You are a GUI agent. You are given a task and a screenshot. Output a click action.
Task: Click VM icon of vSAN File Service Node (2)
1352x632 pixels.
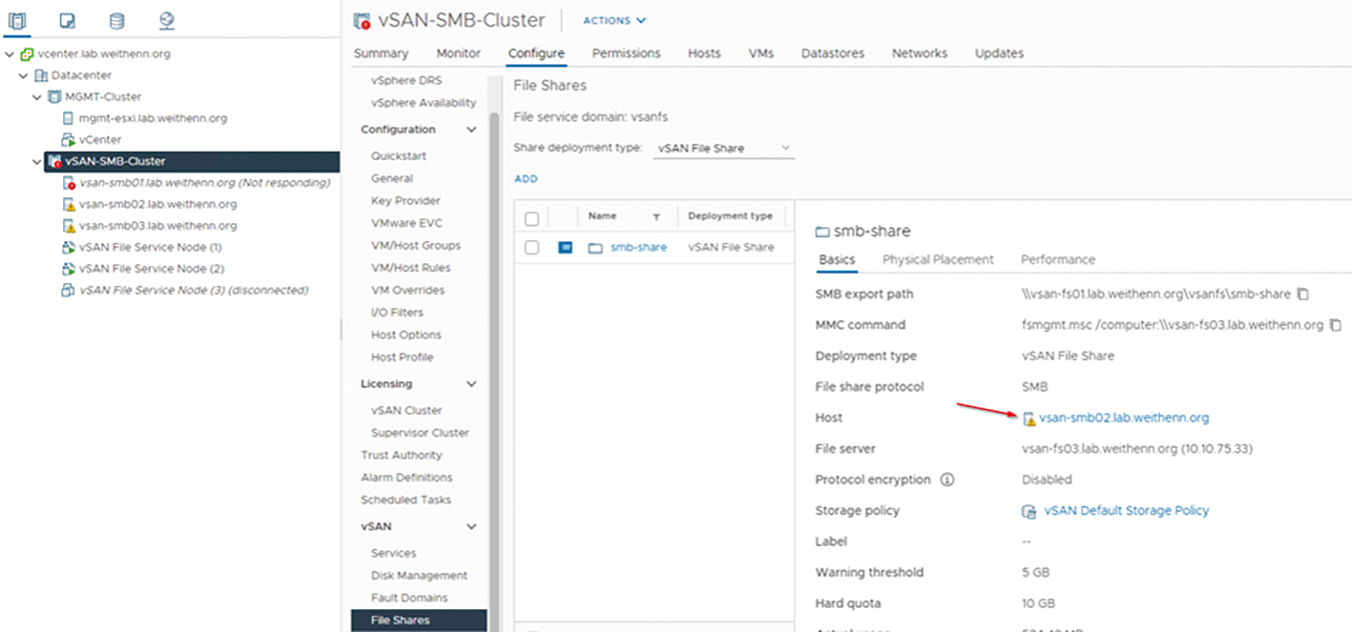click(x=68, y=269)
